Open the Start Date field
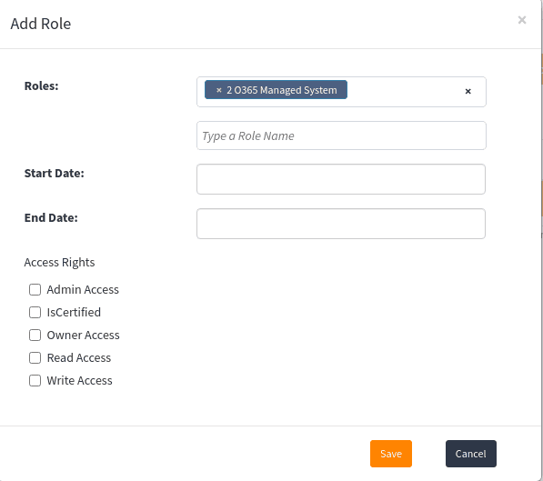 pyautogui.click(x=341, y=179)
